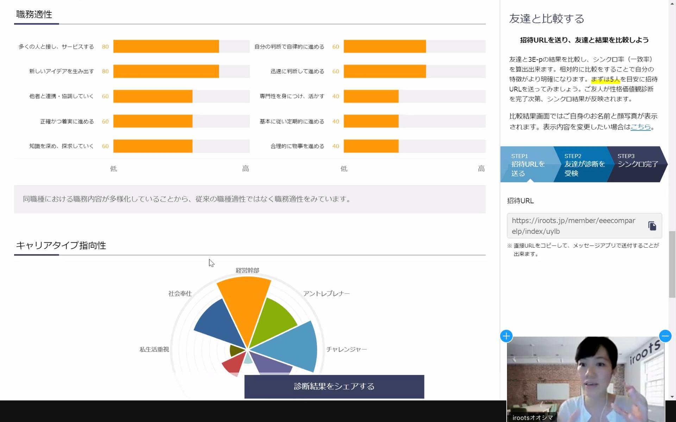676x422 pixels.
Task: Click the scrollbar down arrow
Action: [672, 397]
